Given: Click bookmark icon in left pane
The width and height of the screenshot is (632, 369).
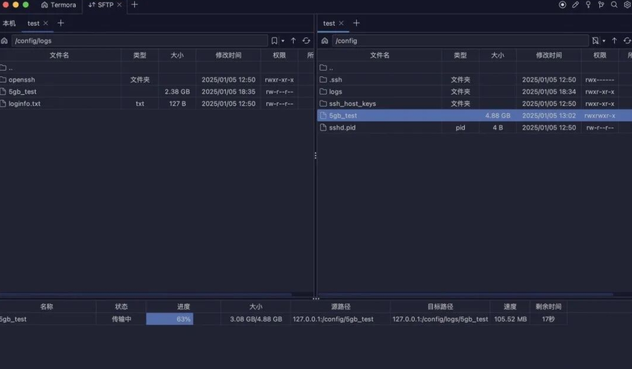Looking at the screenshot, I should (x=274, y=41).
